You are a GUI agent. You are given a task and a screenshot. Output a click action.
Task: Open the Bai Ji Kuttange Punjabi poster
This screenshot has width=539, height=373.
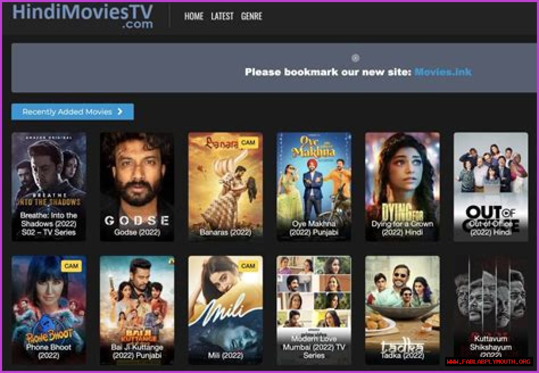click(137, 310)
